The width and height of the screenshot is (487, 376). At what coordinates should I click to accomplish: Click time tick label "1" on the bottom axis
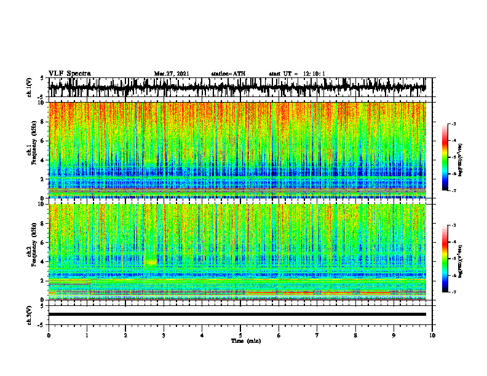[x=87, y=335]
